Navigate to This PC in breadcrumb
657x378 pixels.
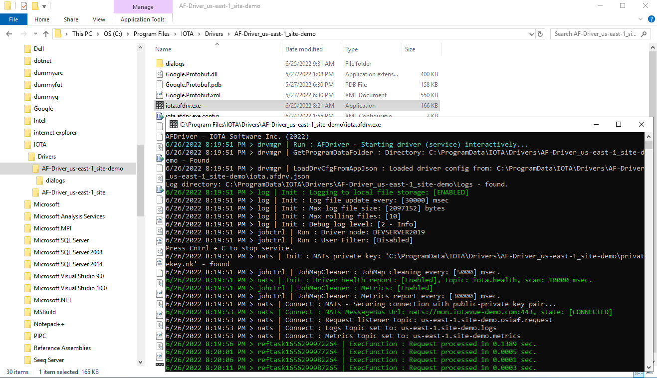point(82,34)
